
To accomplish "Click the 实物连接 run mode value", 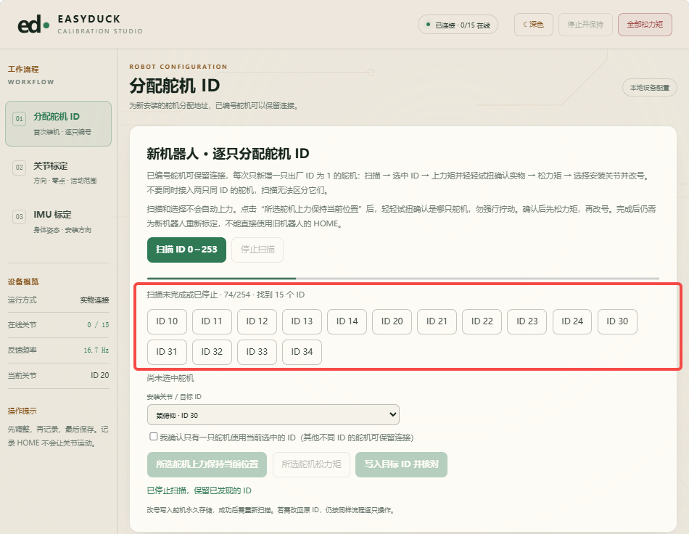I will point(94,300).
